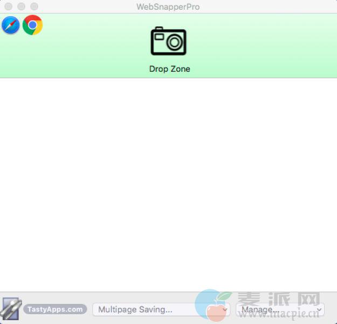337x324 pixels.
Task: Click the WebSnapperPro window title
Action: click(168, 6)
